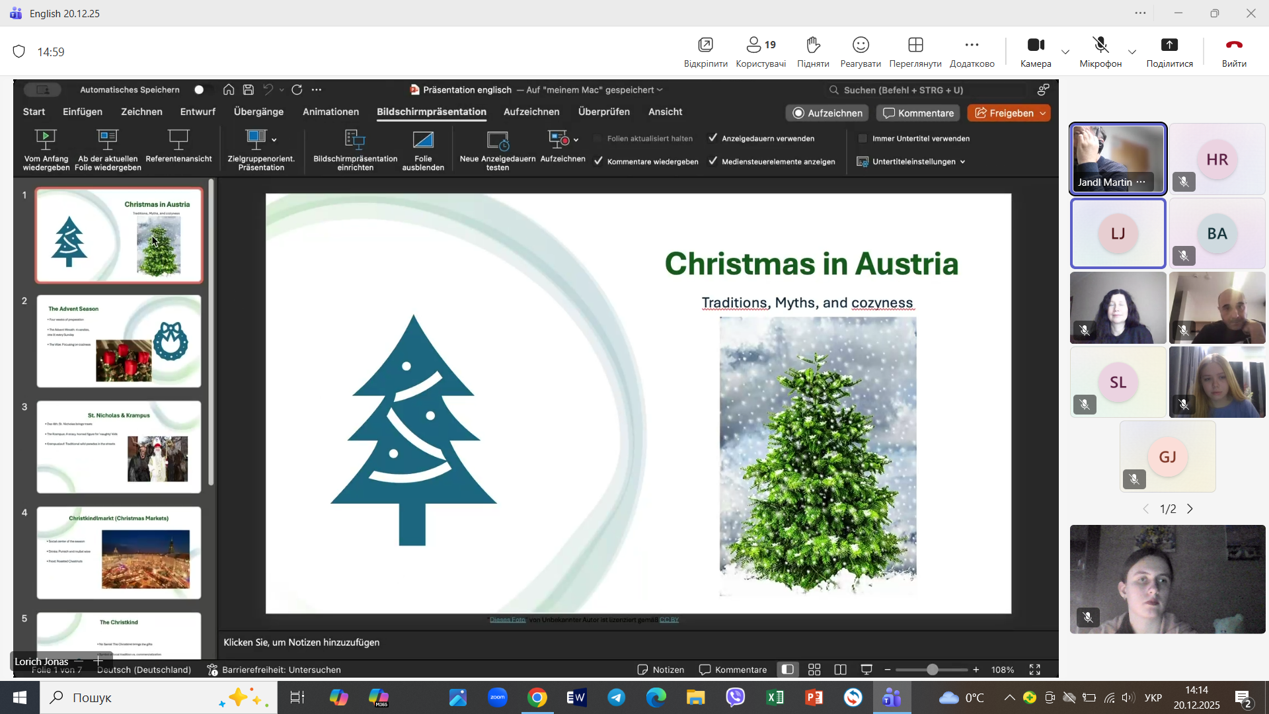Viewport: 1269px width, 714px height.
Task: Click the Share screen icon
Action: point(1169,45)
